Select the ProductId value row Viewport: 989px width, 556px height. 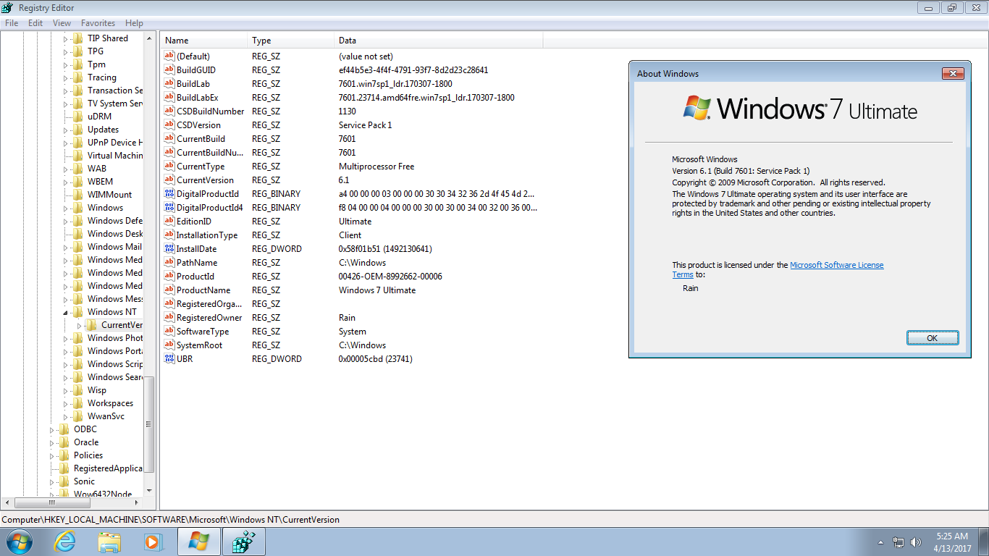351,277
